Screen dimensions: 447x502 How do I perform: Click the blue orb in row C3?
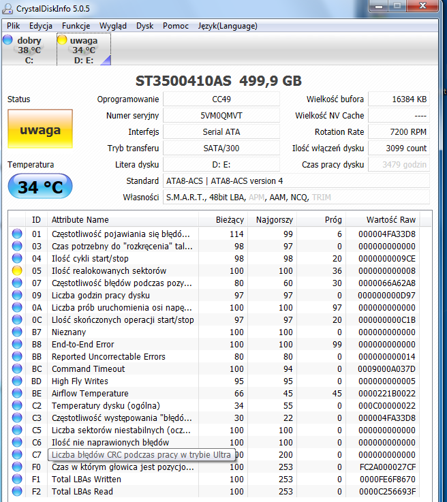[x=17, y=418]
